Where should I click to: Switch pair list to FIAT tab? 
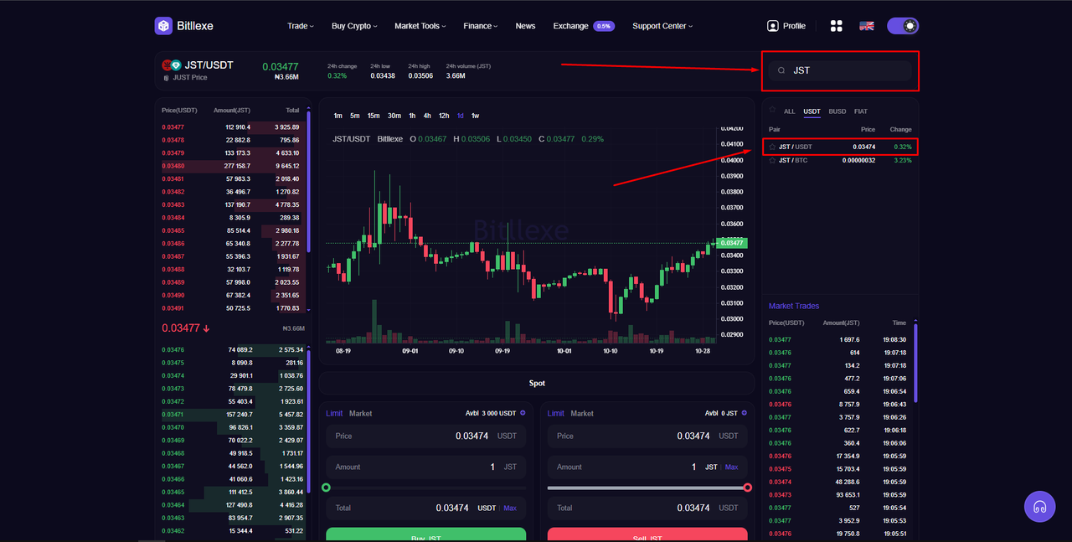[861, 111]
